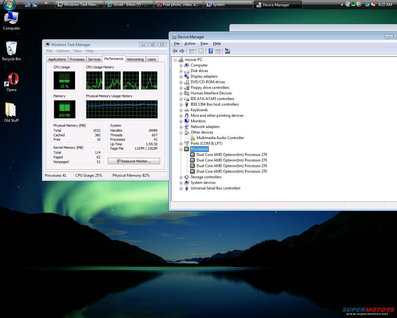Expand the Network adapters node

pos(181,127)
